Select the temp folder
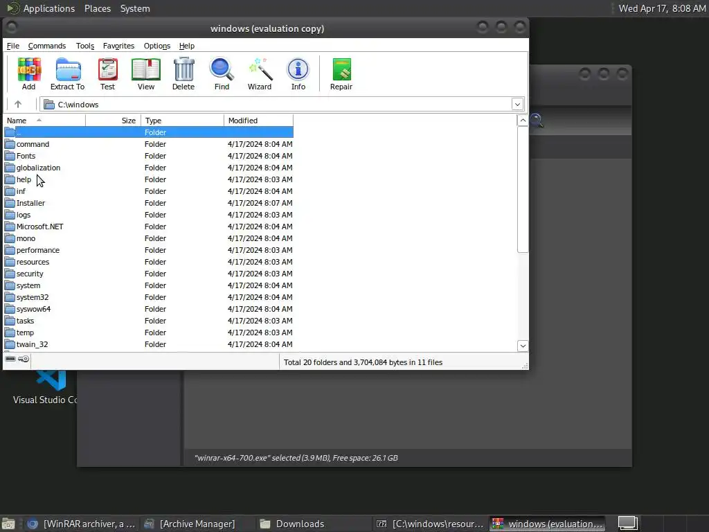This screenshot has width=709, height=532. (149, 332)
